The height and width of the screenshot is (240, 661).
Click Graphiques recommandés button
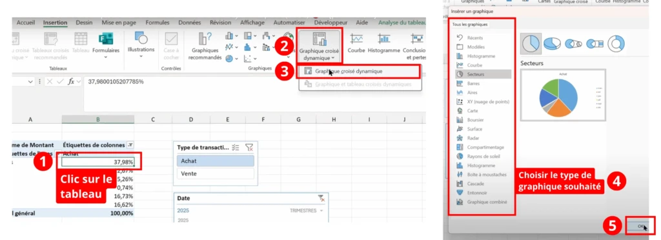click(x=205, y=45)
